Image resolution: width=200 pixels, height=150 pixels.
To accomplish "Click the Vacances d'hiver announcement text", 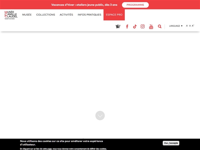I will coord(84,5).
